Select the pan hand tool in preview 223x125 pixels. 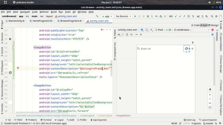pos(210,89)
